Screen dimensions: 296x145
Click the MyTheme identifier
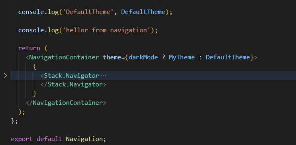182,57
